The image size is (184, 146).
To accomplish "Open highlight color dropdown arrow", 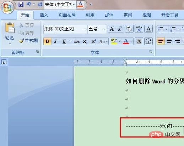I will pos(119,41).
